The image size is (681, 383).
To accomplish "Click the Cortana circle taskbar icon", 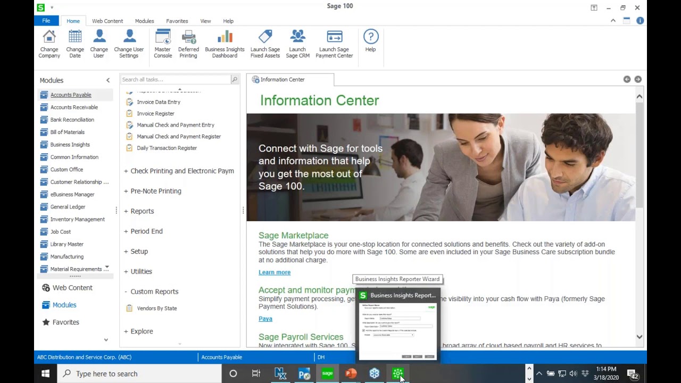I will click(x=233, y=373).
